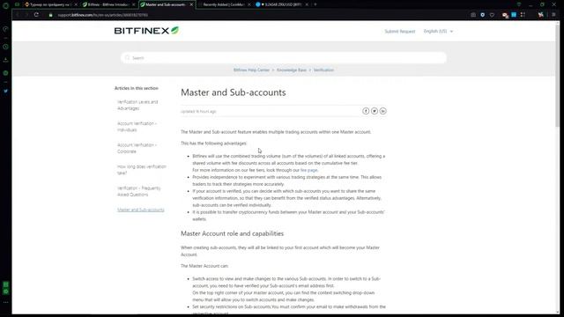Image resolution: width=564 pixels, height=317 pixels.
Task: Select the Master and Sub-accounts tab
Action: pyautogui.click(x=166, y=4)
